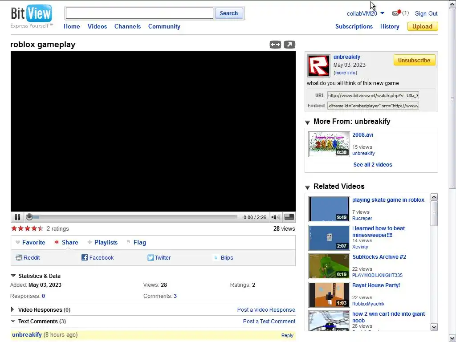Open the Community page
The width and height of the screenshot is (456, 342).
(164, 26)
